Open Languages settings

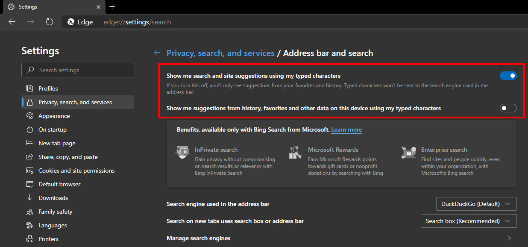[x=78, y=225]
